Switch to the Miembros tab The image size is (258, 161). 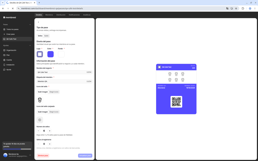(x=49, y=15)
